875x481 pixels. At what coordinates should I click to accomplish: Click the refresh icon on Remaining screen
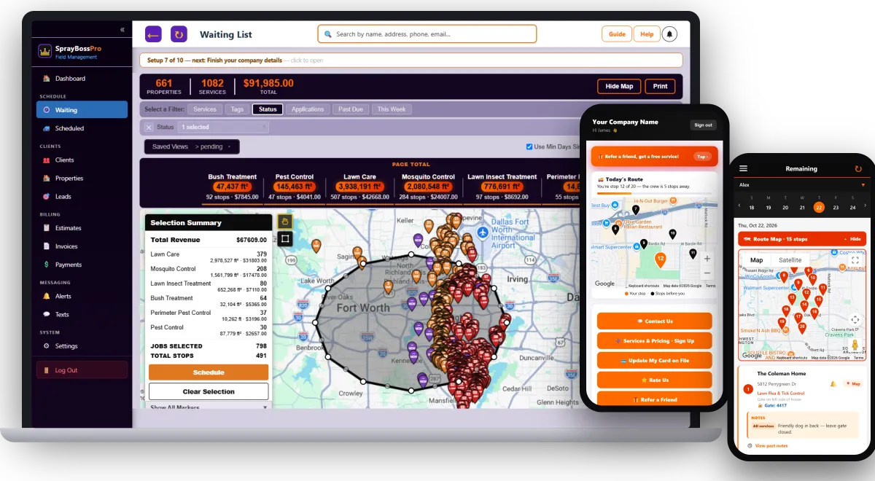point(858,168)
